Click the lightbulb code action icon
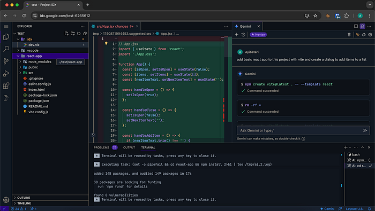This screenshot has width=375, height=211. [x=106, y=44]
